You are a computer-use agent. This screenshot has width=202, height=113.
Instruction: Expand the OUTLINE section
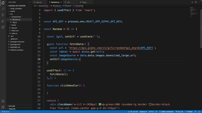12,106
